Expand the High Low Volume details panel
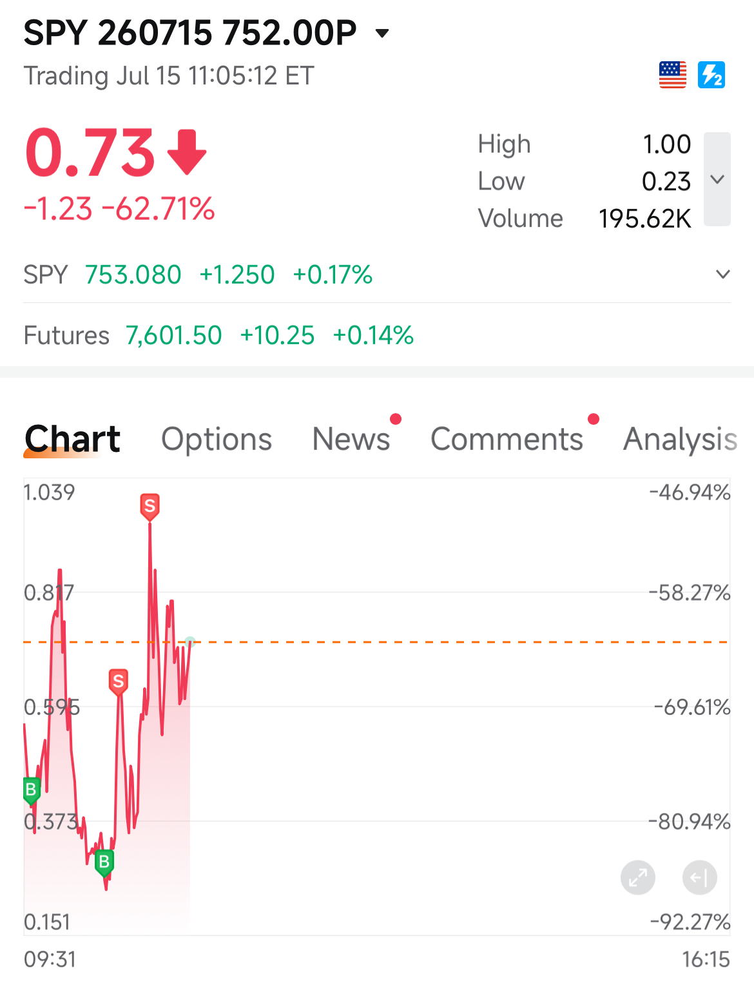This screenshot has height=994, width=754. click(717, 179)
